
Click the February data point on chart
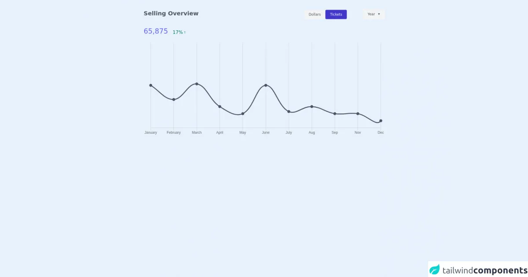click(x=174, y=100)
